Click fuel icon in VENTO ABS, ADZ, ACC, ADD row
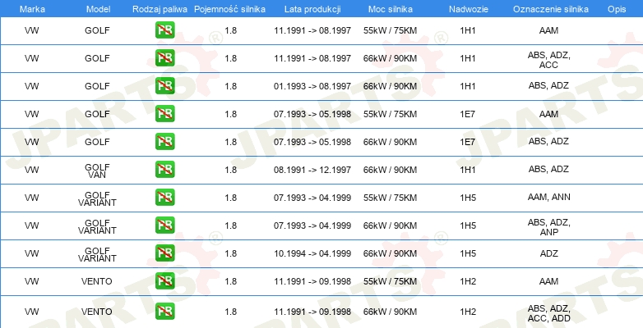Image resolution: width=643 pixels, height=328 pixels. coord(164,312)
